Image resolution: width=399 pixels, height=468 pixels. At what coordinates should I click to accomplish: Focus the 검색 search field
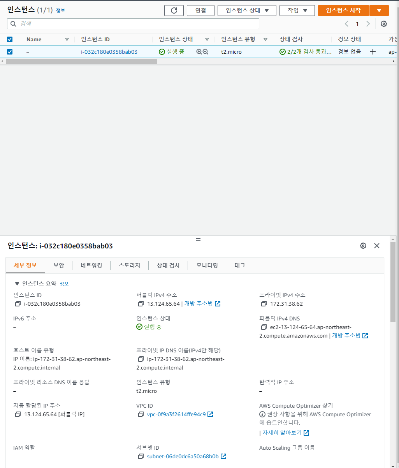coord(133,24)
